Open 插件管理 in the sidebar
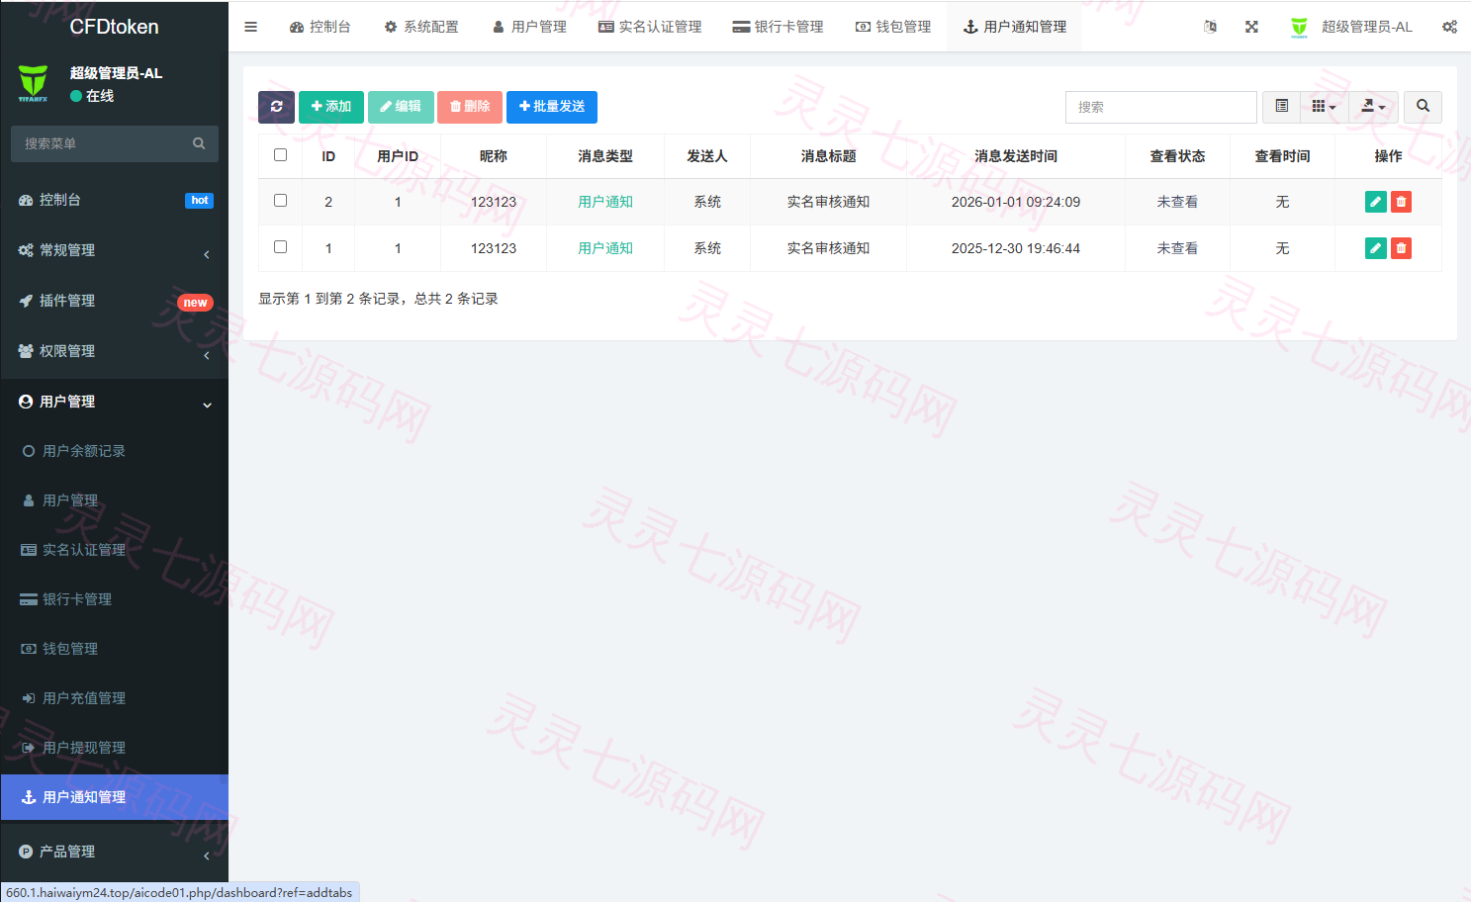The height and width of the screenshot is (902, 1471). [115, 301]
